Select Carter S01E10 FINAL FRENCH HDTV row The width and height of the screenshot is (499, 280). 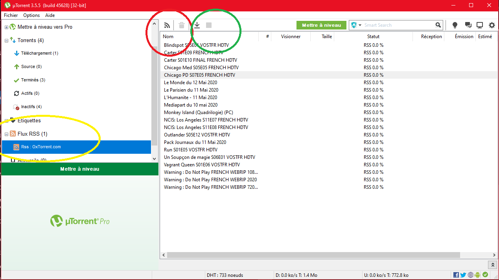point(329,60)
